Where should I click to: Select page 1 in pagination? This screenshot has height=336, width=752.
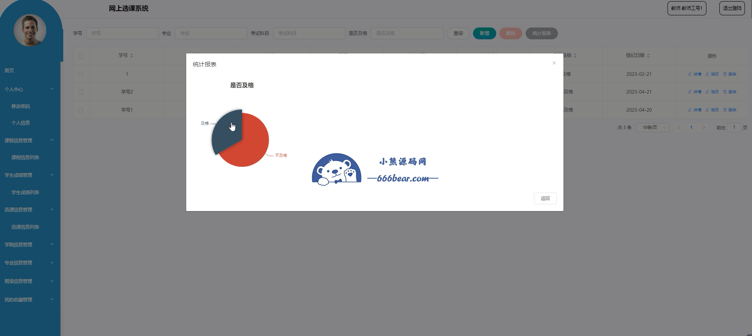pyautogui.click(x=691, y=128)
